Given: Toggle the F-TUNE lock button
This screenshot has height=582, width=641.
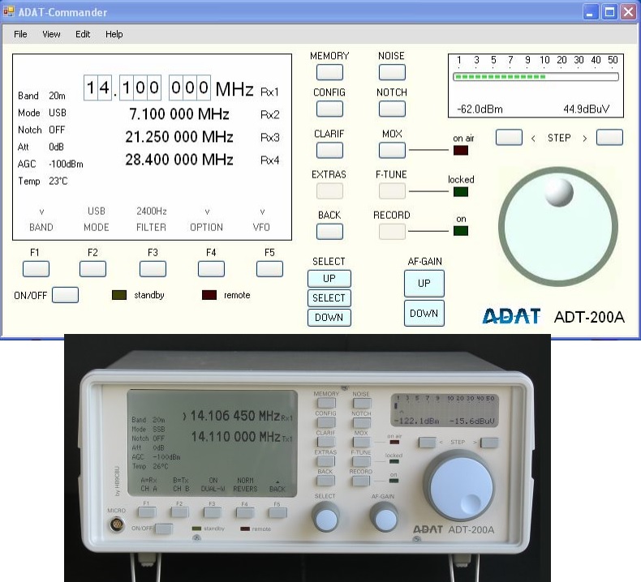Looking at the screenshot, I should [392, 190].
